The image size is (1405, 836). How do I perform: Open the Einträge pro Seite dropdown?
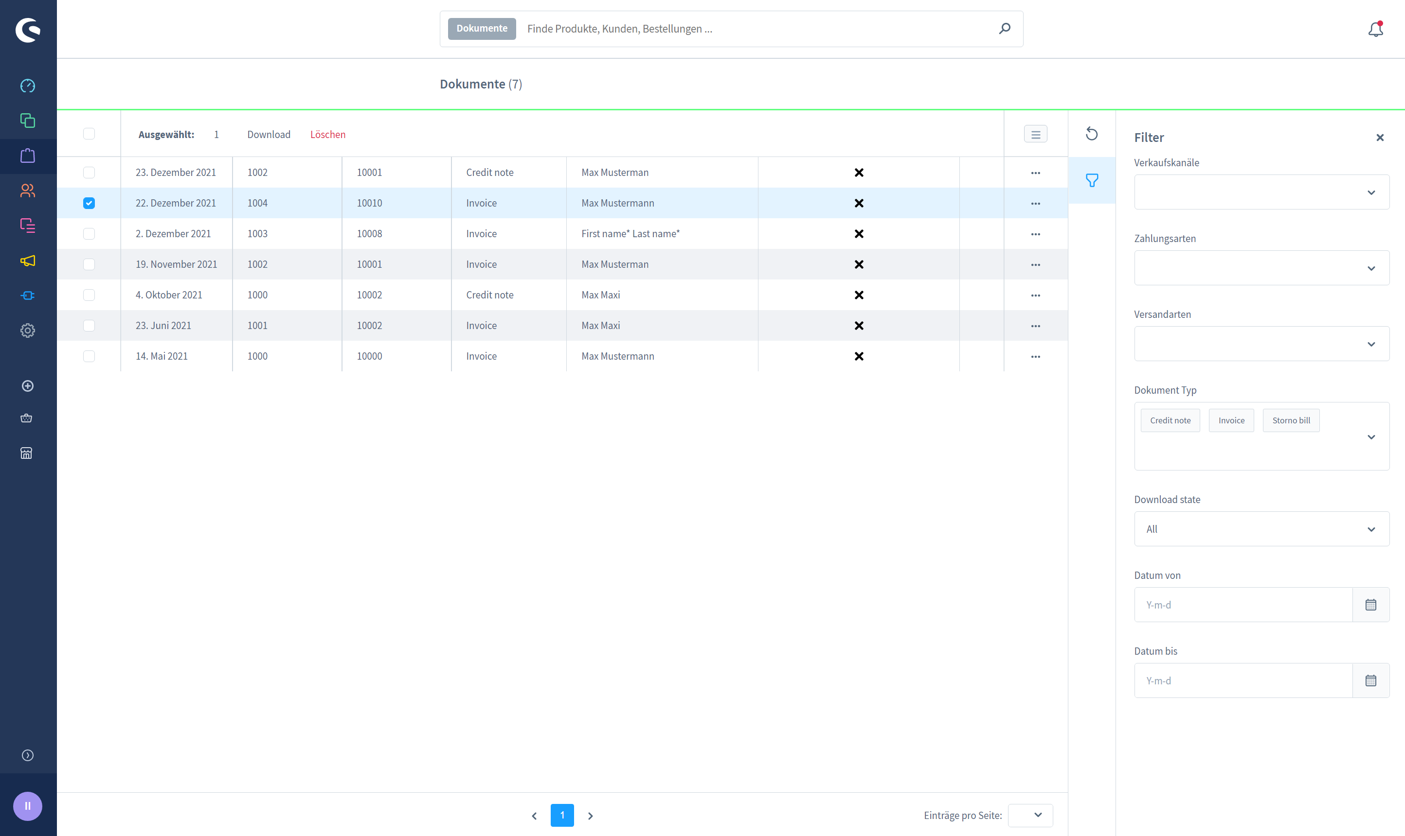pyautogui.click(x=1030, y=815)
